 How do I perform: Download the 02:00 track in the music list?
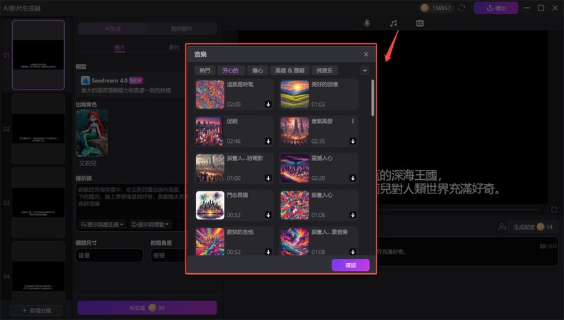pyautogui.click(x=268, y=105)
